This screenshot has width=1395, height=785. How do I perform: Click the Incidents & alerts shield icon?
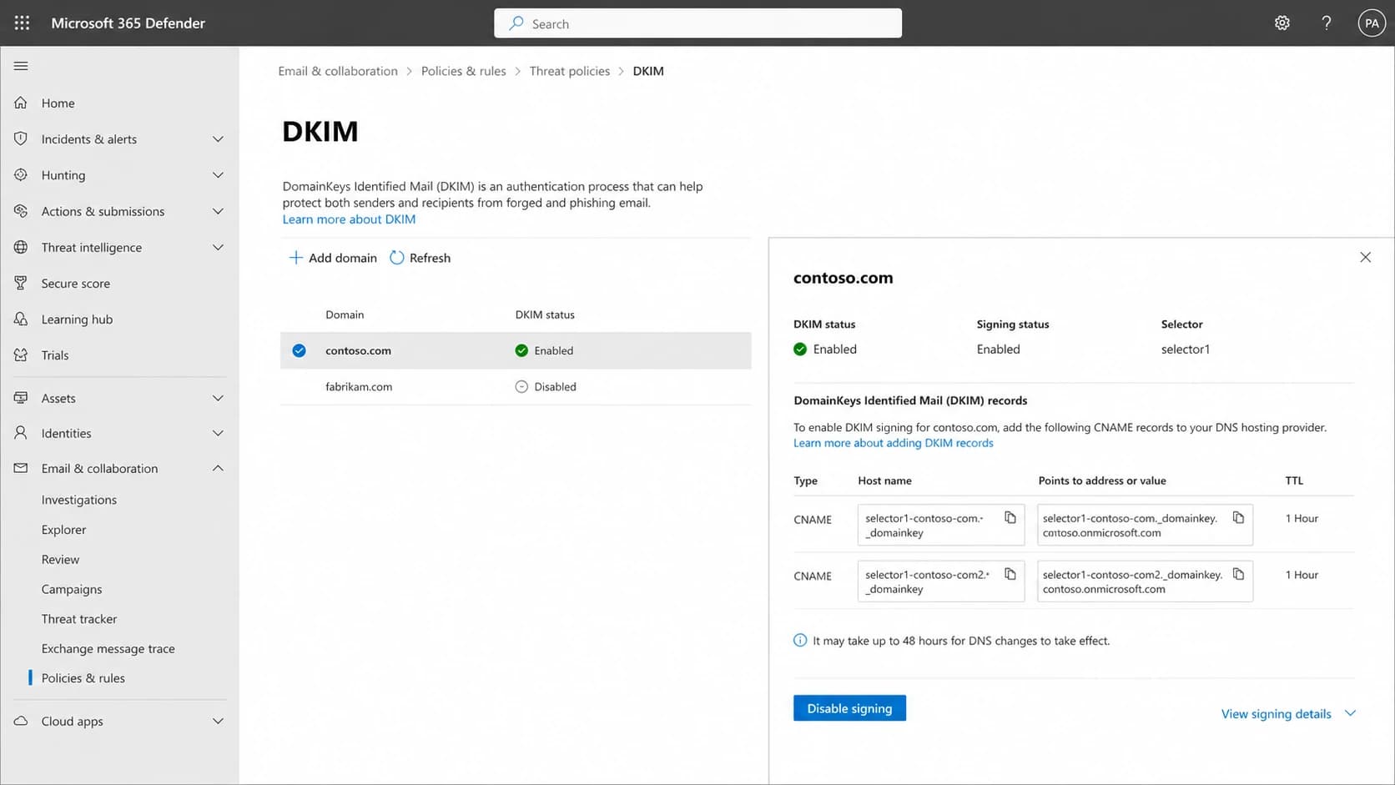[21, 138]
